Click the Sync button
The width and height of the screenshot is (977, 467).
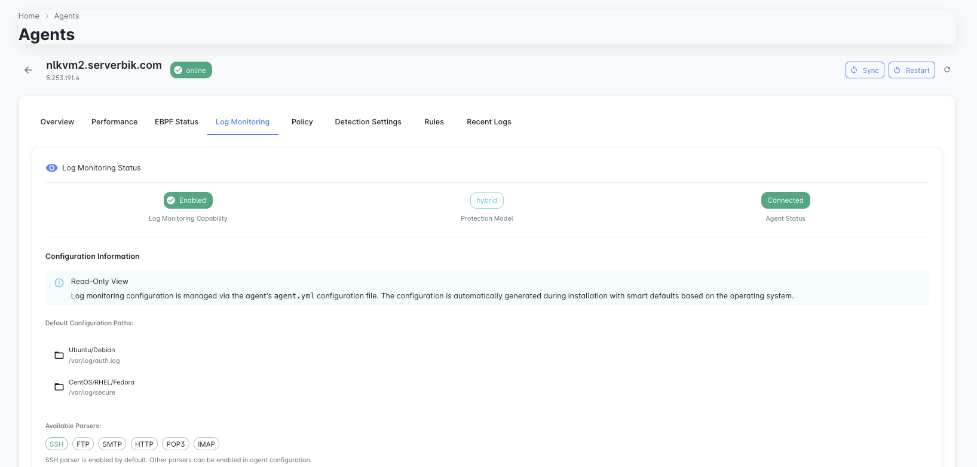865,70
